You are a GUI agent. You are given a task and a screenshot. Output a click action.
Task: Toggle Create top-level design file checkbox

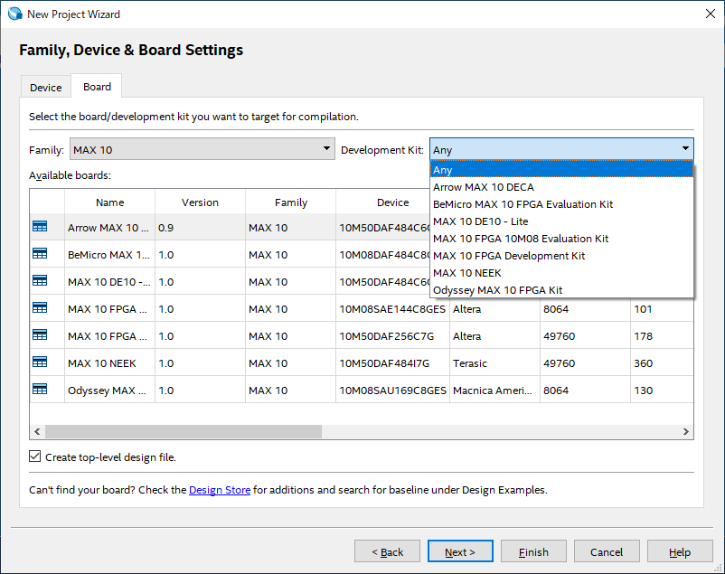(x=34, y=456)
